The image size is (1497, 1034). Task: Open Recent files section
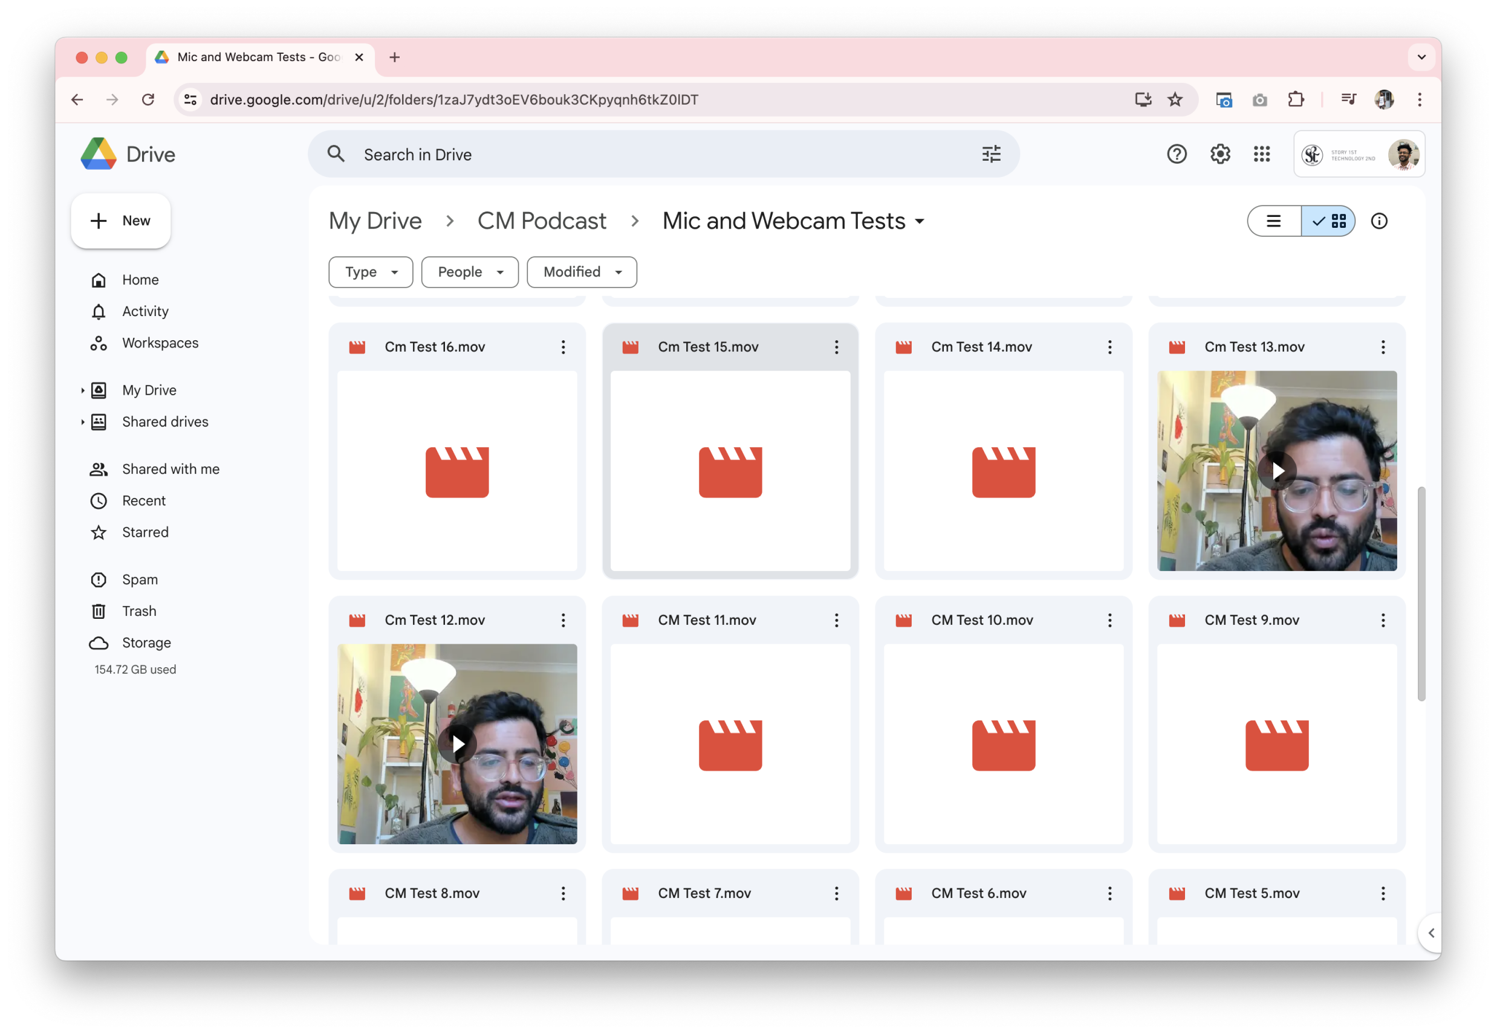(x=144, y=500)
